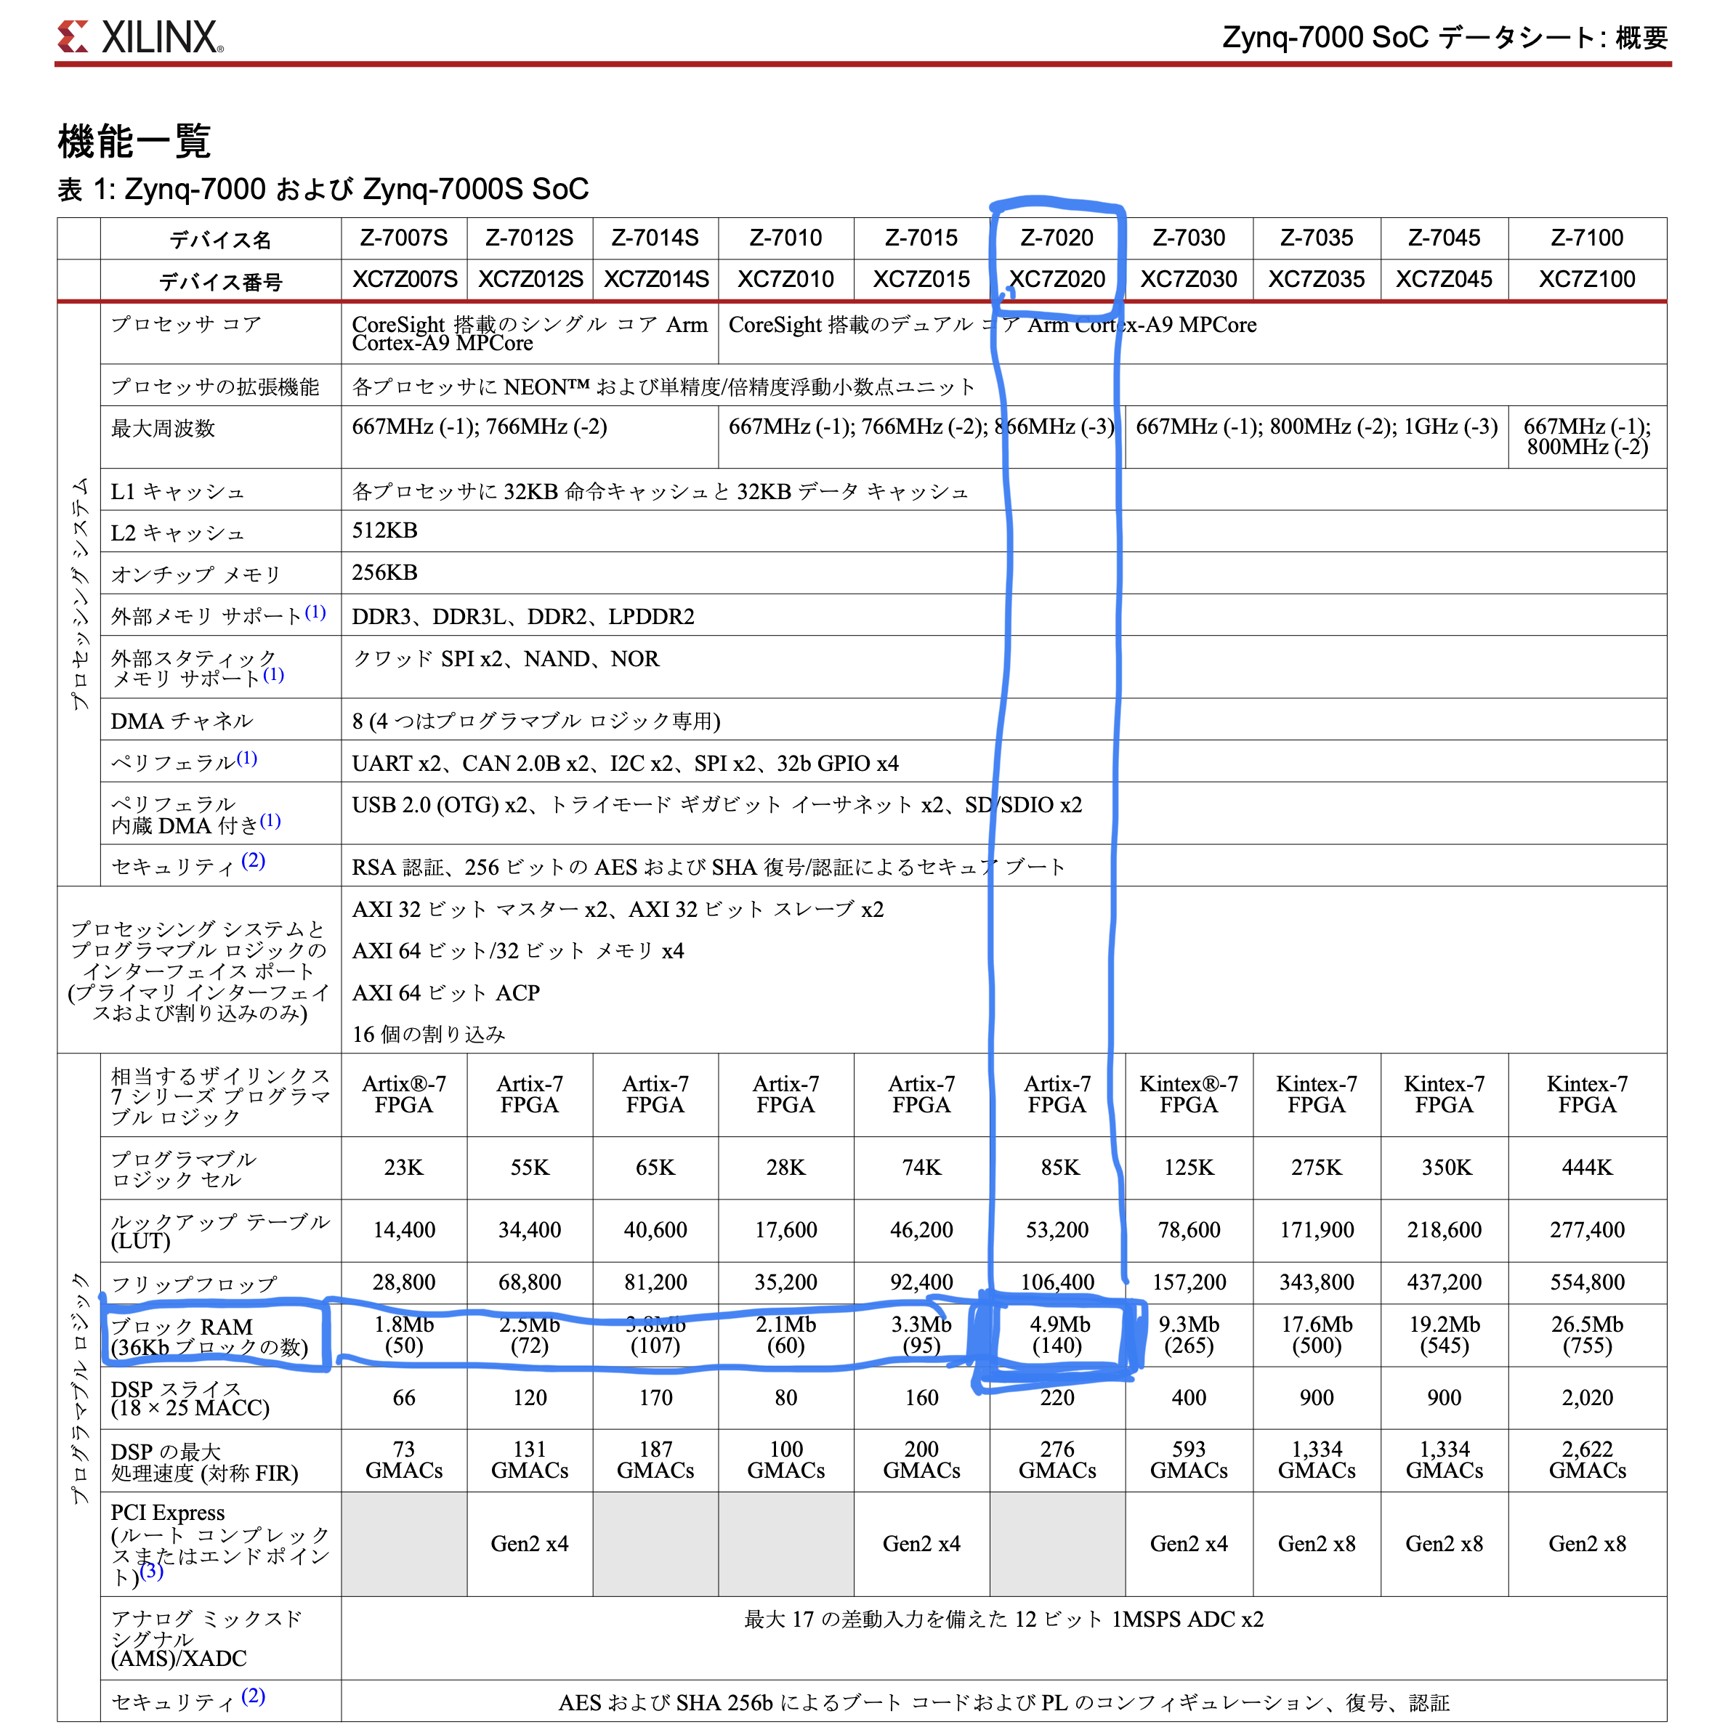Image resolution: width=1709 pixels, height=1735 pixels.
Task: Click the 74K logic cells value
Action: click(x=922, y=1167)
